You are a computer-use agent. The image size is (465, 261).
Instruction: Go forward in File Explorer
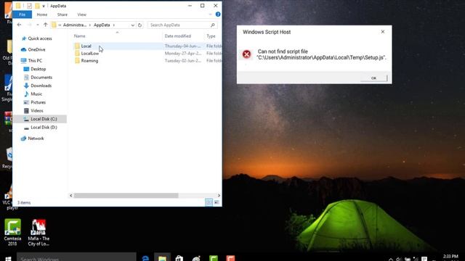pos(29,25)
